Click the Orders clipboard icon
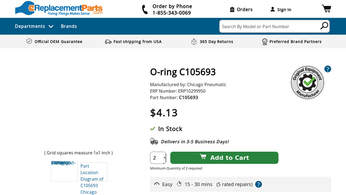The width and height of the screenshot is (346, 195). tap(232, 9)
